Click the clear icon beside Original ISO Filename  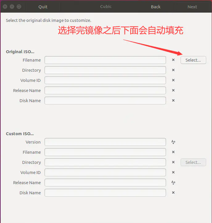pyautogui.click(x=173, y=60)
